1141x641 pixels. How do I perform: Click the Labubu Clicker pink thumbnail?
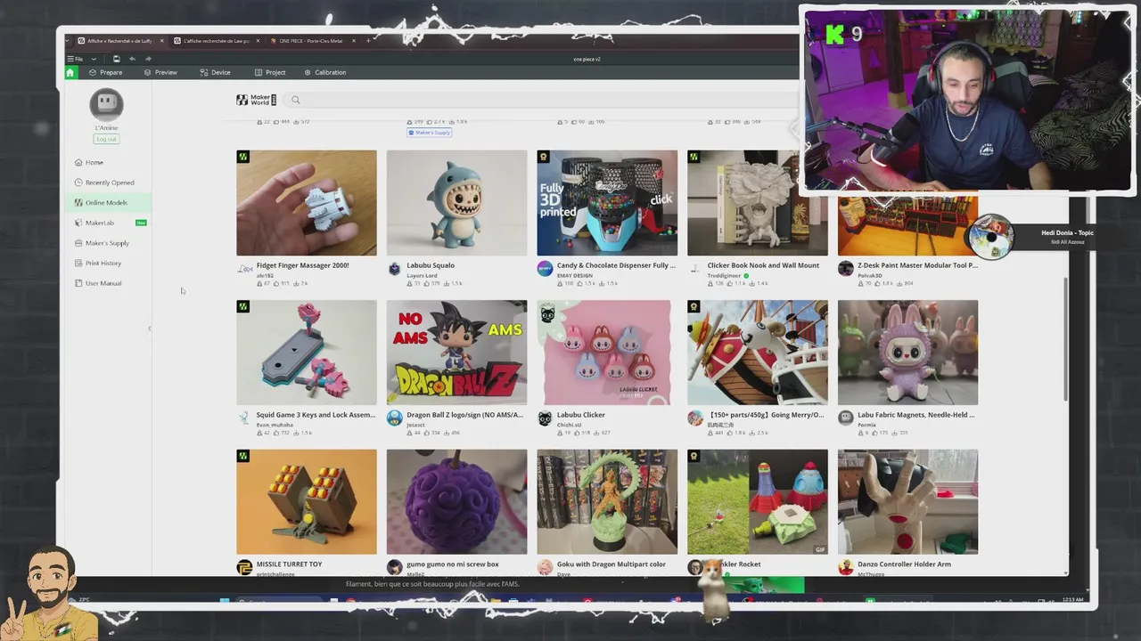[607, 353]
